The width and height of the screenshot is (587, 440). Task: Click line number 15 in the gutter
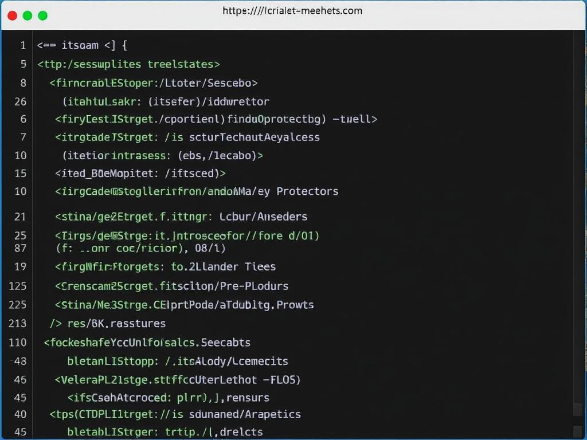(x=20, y=174)
